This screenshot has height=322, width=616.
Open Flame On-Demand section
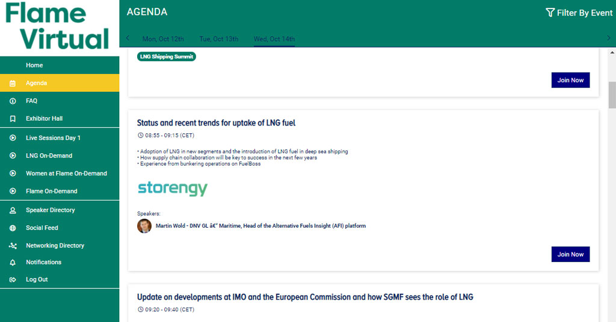click(x=60, y=191)
